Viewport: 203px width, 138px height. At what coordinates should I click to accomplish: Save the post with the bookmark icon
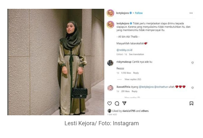191,103
